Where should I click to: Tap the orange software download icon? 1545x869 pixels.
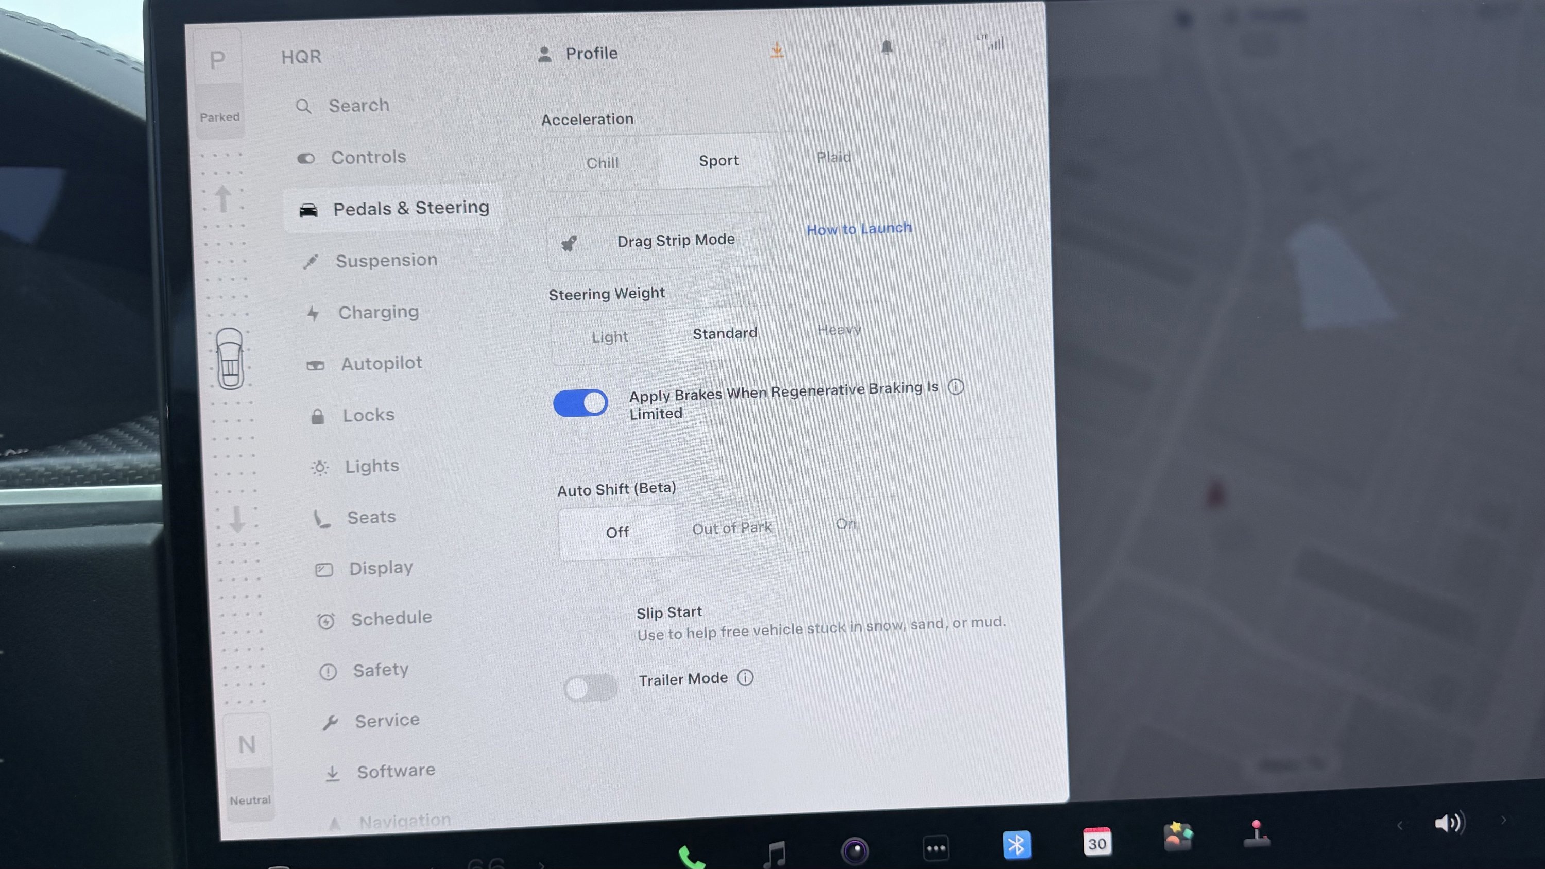[777, 50]
